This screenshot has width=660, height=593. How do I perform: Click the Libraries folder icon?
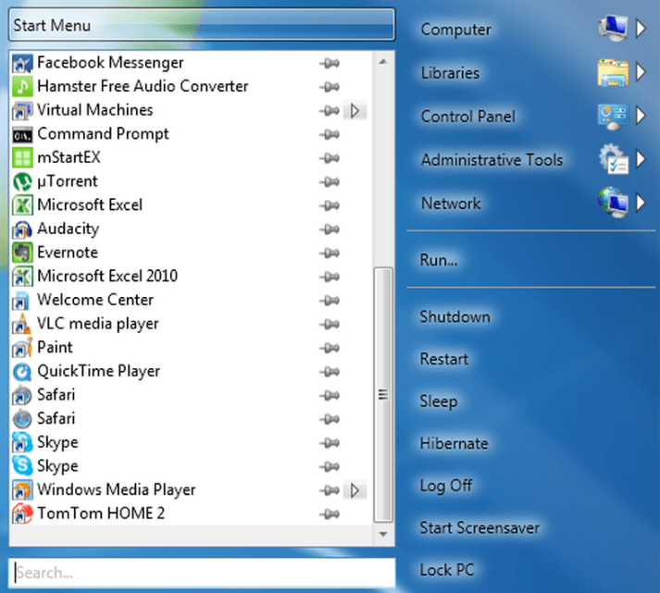pos(614,72)
